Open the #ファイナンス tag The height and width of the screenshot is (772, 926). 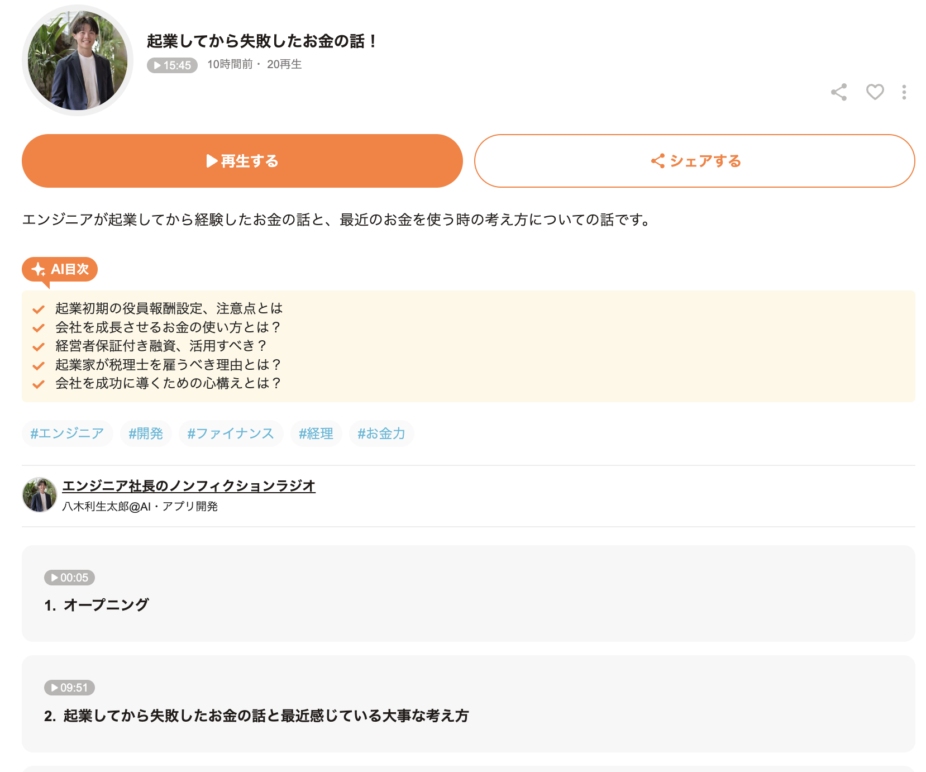point(231,433)
